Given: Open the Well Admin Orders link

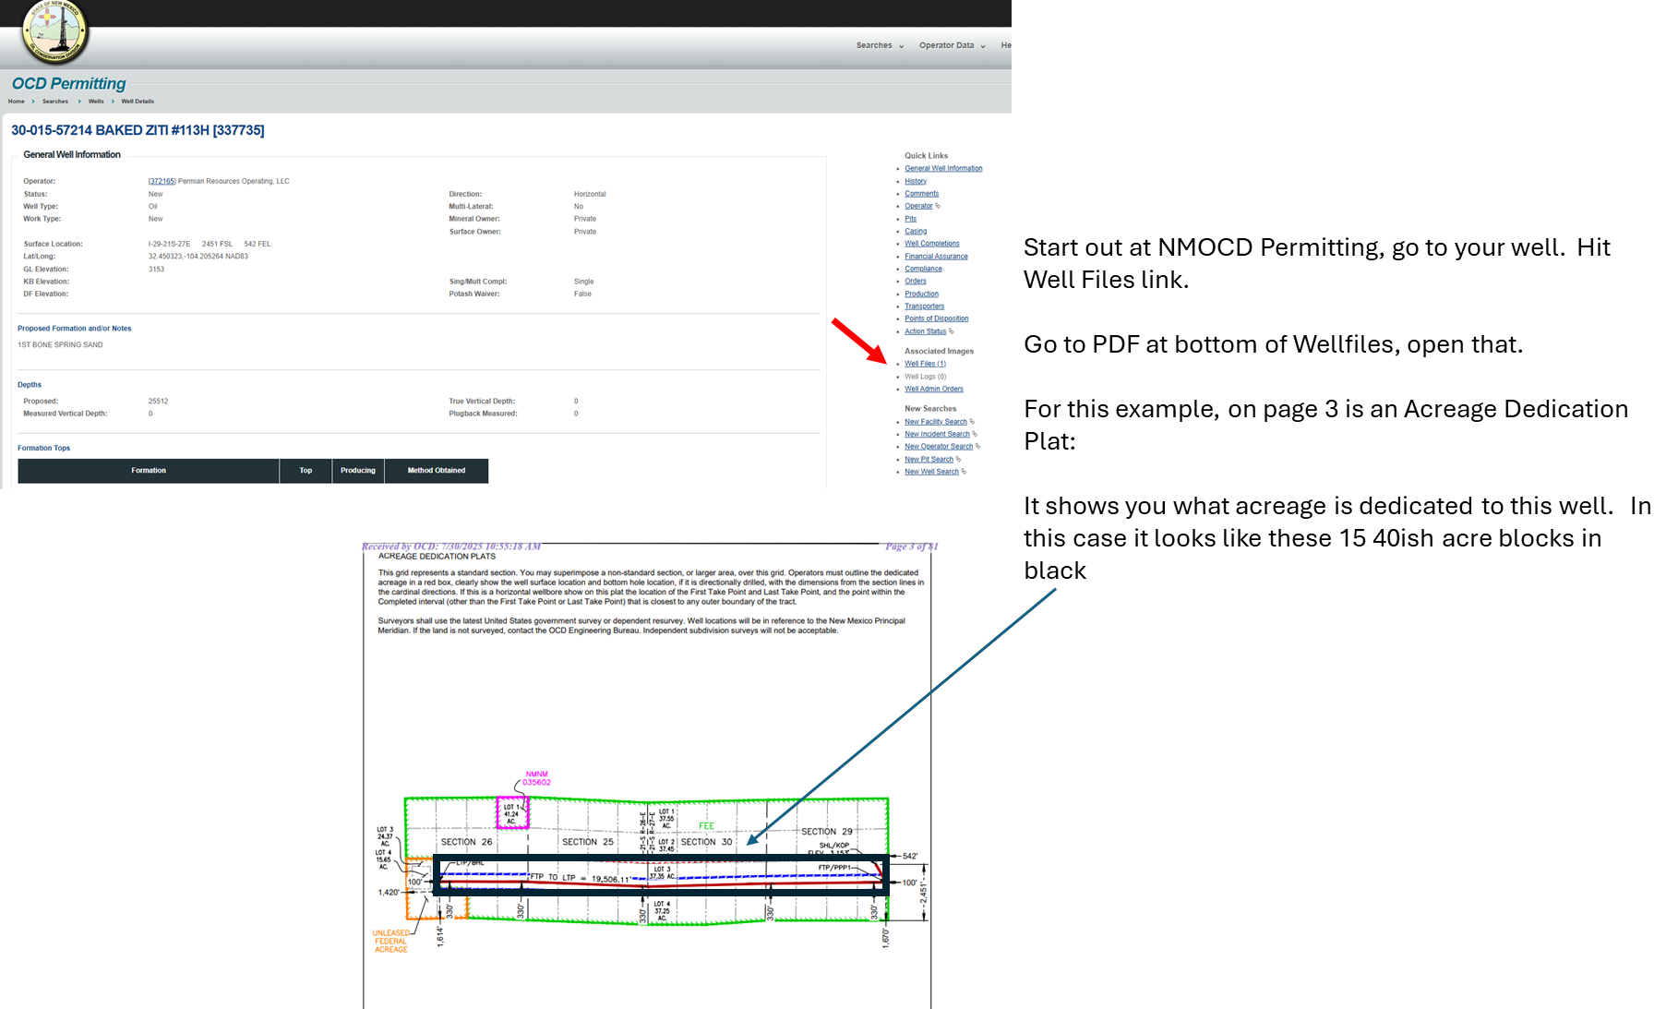Looking at the screenshot, I should click(933, 389).
